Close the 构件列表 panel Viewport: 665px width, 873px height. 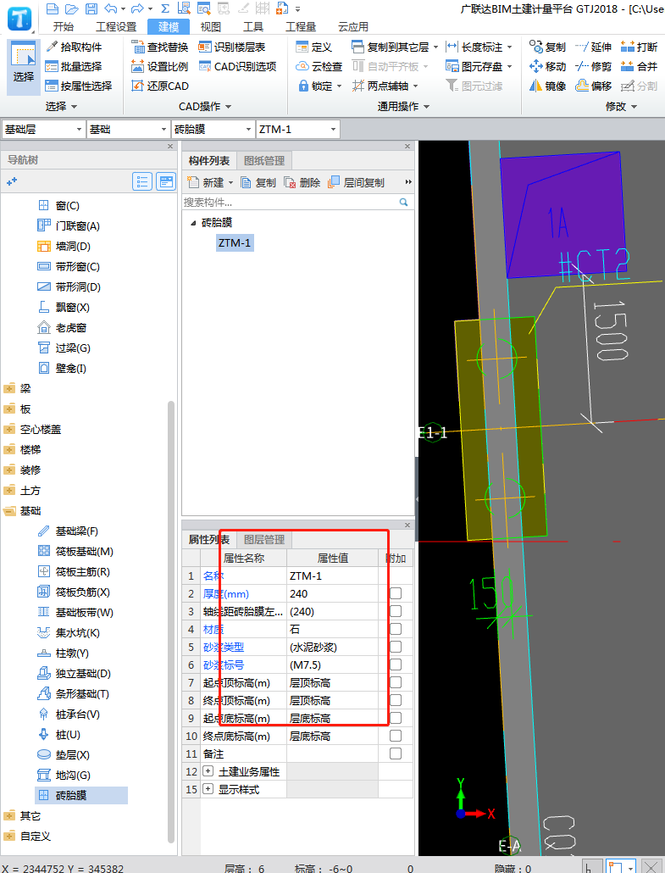click(407, 147)
